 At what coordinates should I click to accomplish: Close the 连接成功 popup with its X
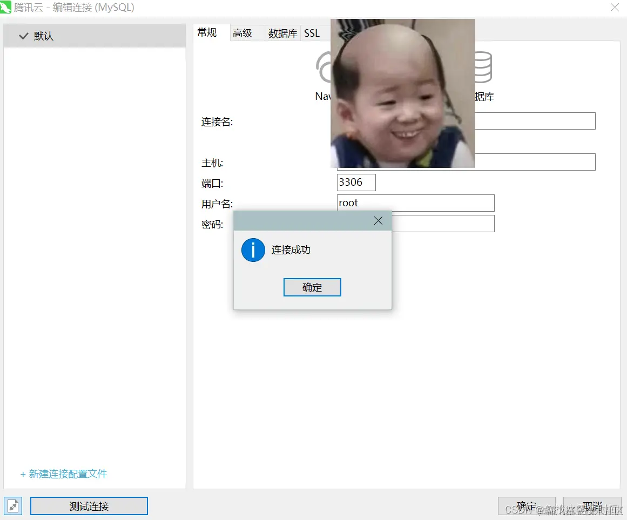point(377,220)
